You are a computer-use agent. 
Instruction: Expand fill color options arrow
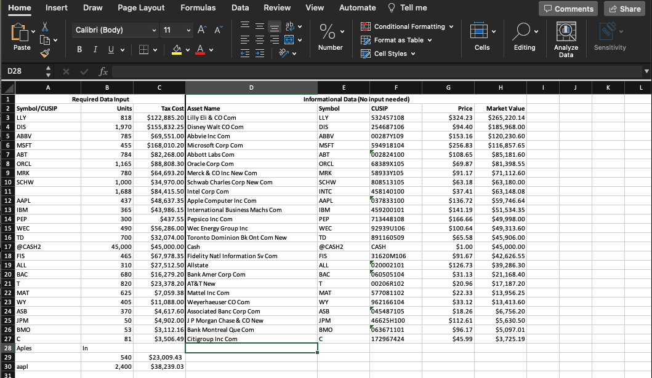(x=188, y=50)
